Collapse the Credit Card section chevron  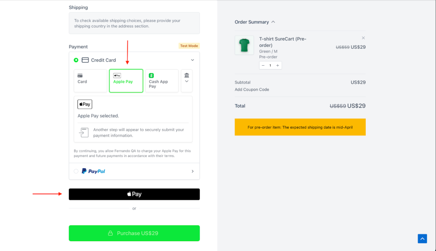click(x=192, y=60)
